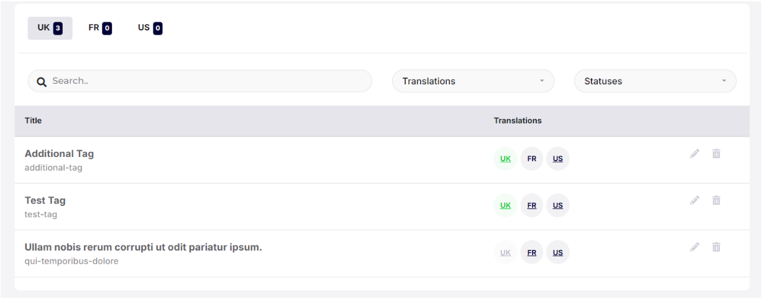Image resolution: width=763 pixels, height=299 pixels.
Task: Open FR translation of Ullam nobis tag
Action: click(532, 252)
